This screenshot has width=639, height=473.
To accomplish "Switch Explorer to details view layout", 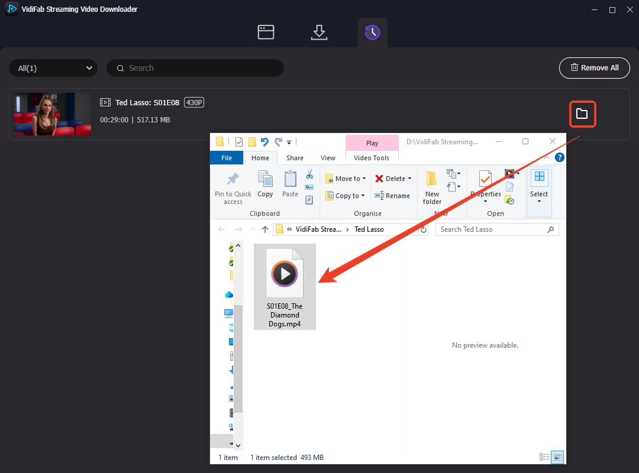I will [x=544, y=457].
